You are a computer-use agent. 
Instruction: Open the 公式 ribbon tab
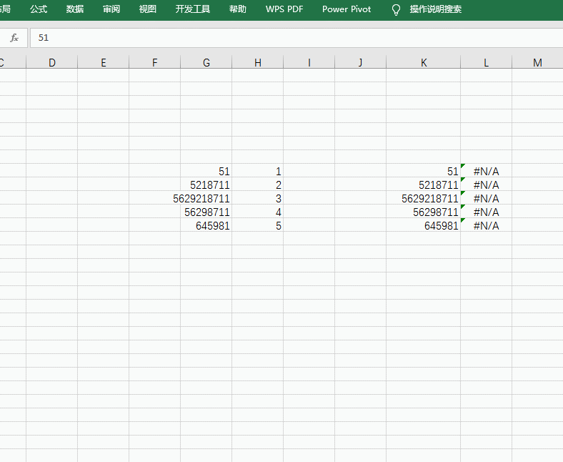click(39, 9)
